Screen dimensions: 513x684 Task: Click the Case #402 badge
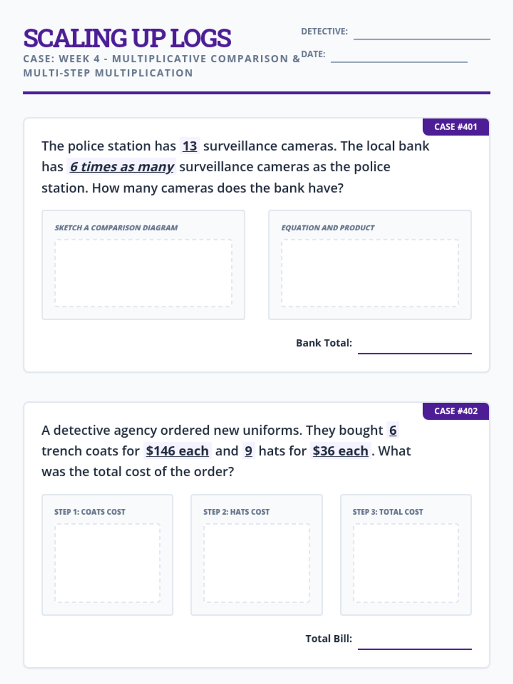455,411
